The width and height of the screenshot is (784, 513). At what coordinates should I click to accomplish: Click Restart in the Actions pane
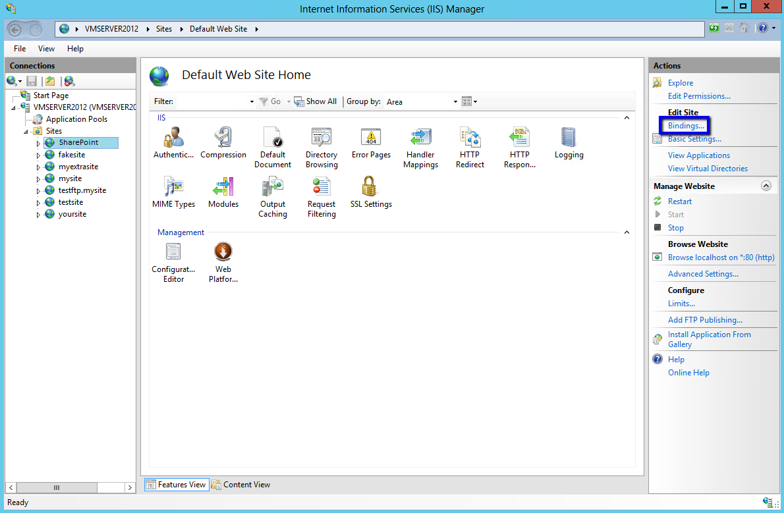[679, 202]
